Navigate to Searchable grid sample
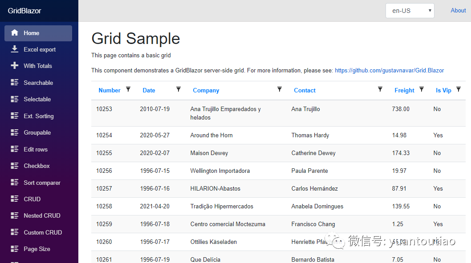The height and width of the screenshot is (263, 471). (38, 83)
